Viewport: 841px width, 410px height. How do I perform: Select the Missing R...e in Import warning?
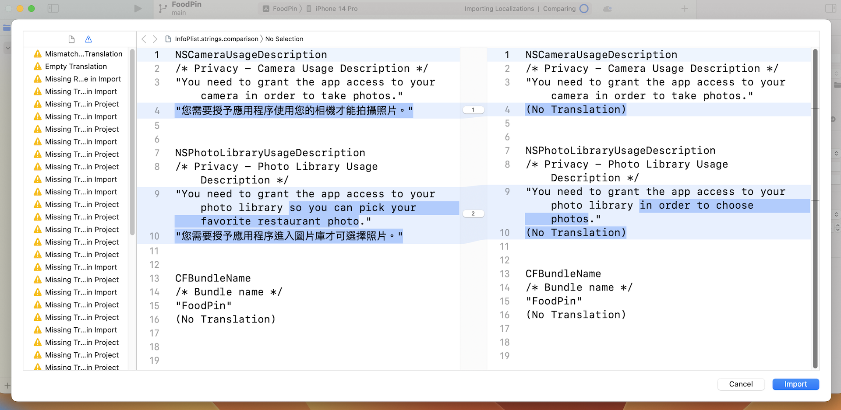83,79
